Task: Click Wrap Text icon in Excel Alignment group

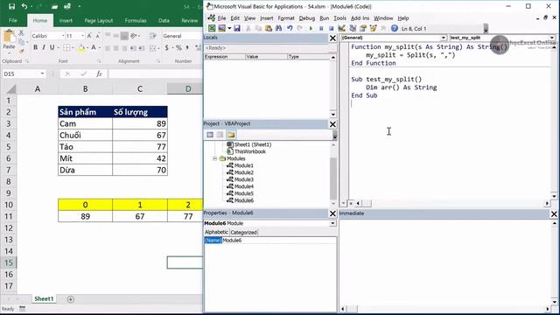Action: 152,36
